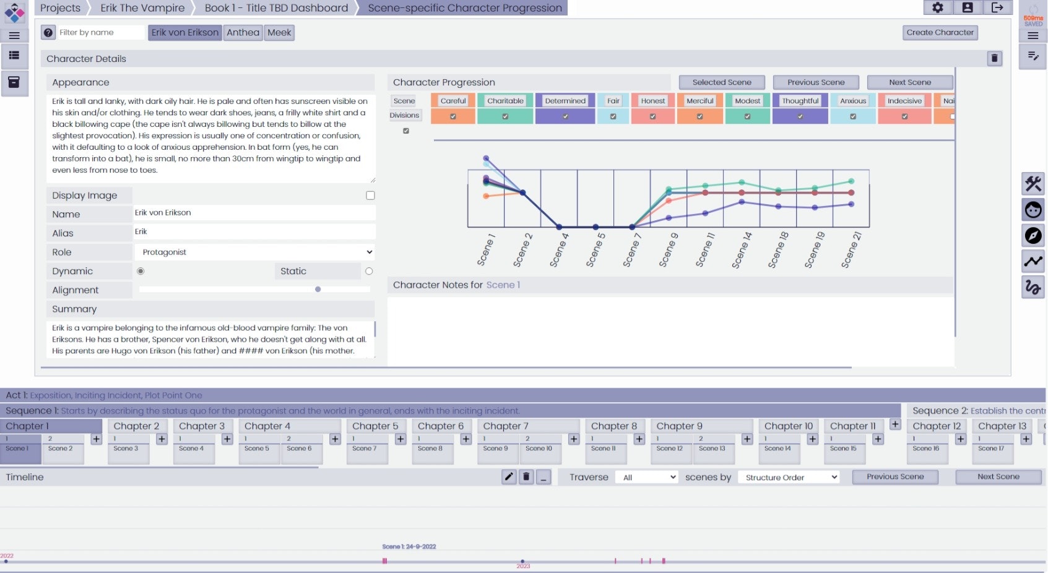Open the compass icon in right toolbar

click(1033, 236)
